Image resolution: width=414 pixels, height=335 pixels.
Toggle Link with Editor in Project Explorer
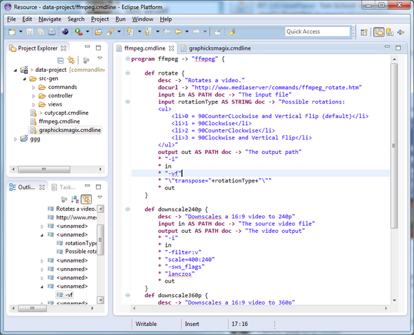[71, 60]
